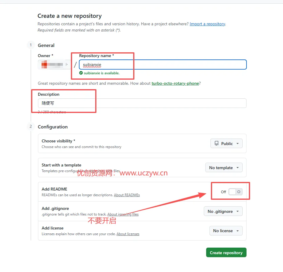The image size is (283, 272).
Task: Visit the About licenses link
Action: (128, 234)
